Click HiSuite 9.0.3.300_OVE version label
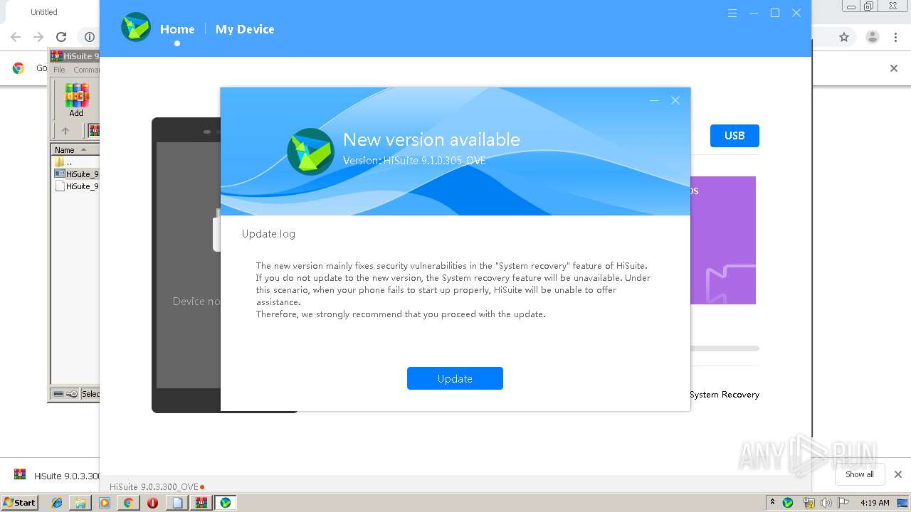Viewport: 911px width, 512px height. (x=154, y=487)
